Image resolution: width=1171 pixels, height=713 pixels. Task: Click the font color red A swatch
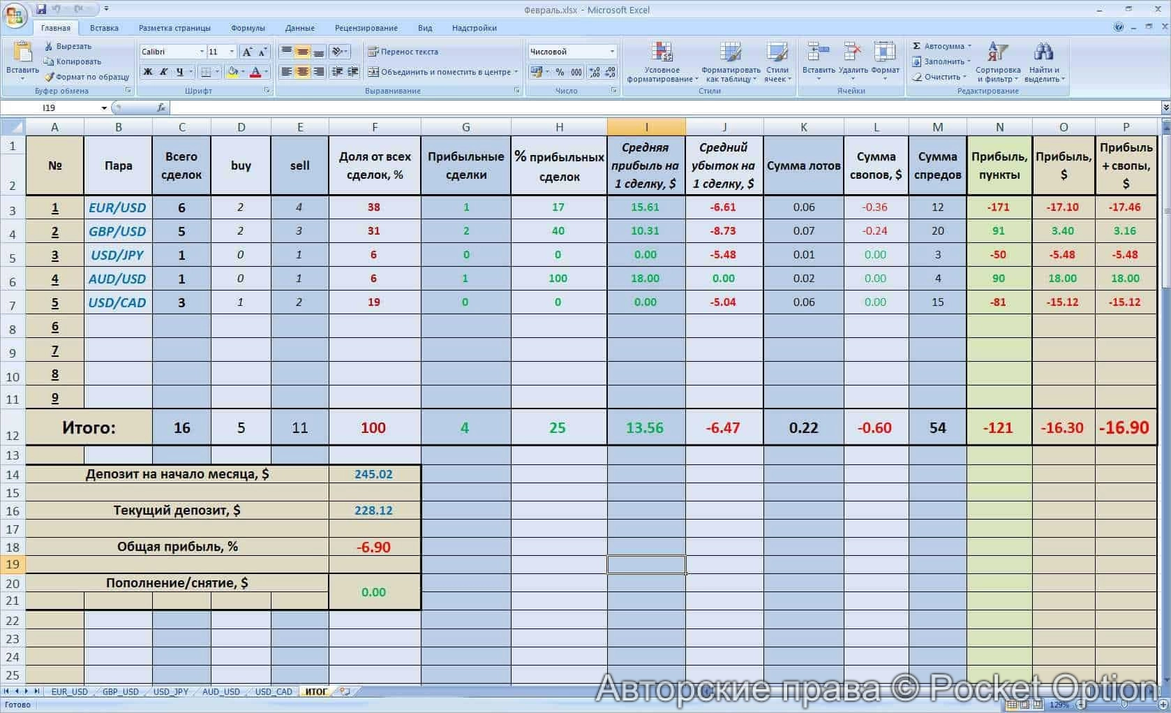[255, 72]
